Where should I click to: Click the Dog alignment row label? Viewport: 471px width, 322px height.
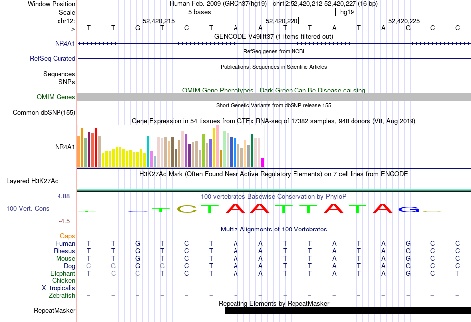point(69,266)
